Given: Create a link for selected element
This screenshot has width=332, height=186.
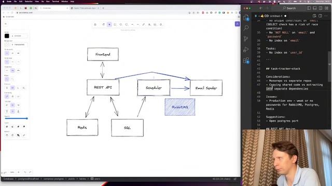Looking at the screenshot, I should tap(24, 135).
